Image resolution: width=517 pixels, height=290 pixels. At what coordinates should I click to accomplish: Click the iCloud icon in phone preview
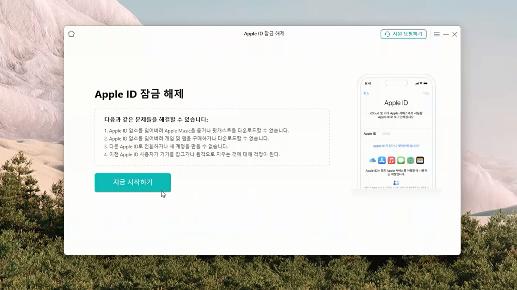[x=372, y=161]
